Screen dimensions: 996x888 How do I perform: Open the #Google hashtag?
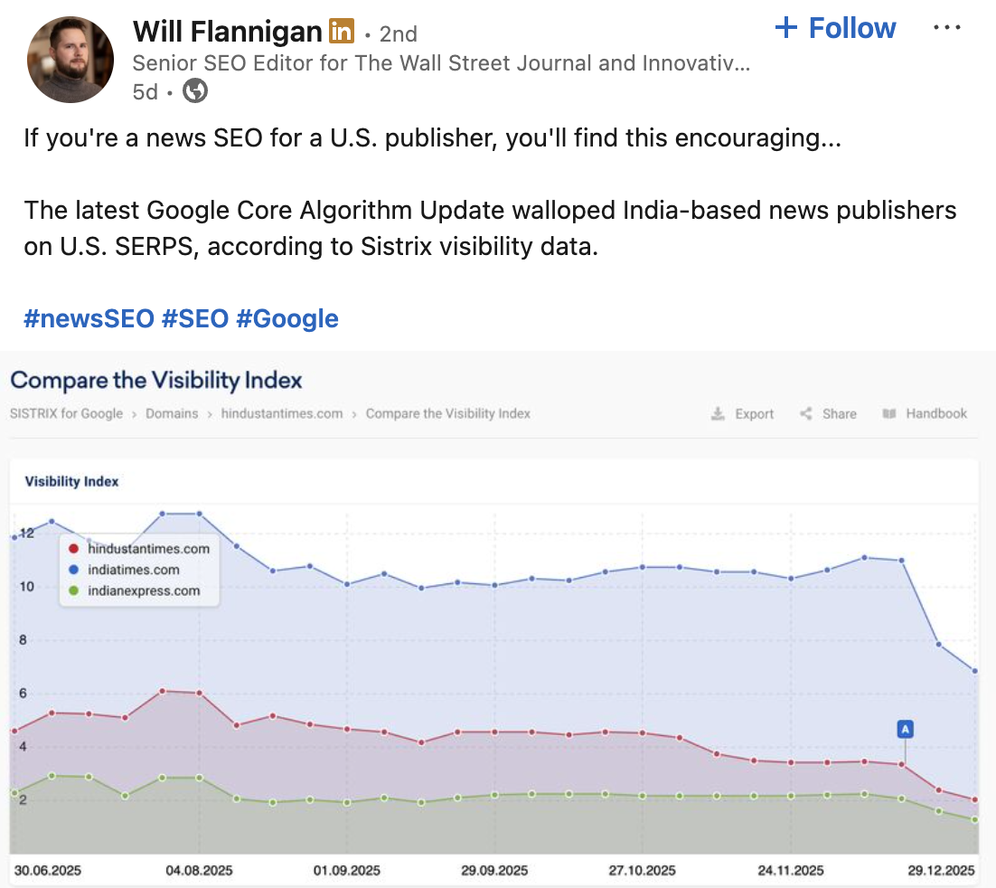click(288, 318)
